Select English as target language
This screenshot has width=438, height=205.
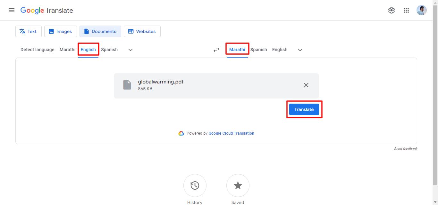tap(279, 50)
